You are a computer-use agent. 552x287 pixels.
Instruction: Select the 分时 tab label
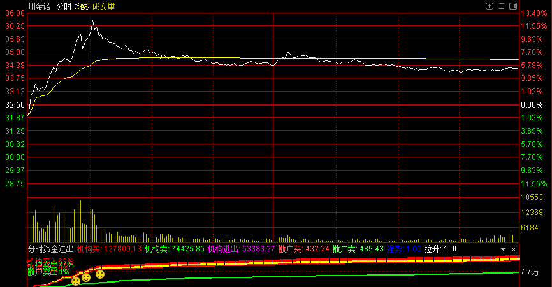pyautogui.click(x=63, y=6)
